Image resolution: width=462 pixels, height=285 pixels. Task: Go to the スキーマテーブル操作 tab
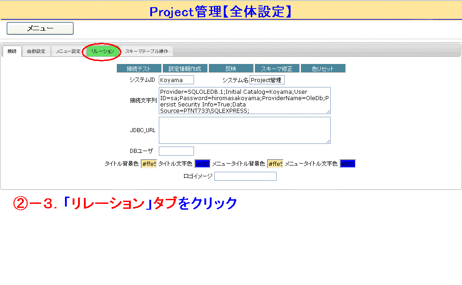pos(147,51)
